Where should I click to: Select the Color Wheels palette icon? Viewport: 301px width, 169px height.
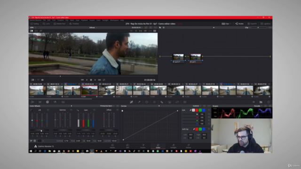click(48, 102)
